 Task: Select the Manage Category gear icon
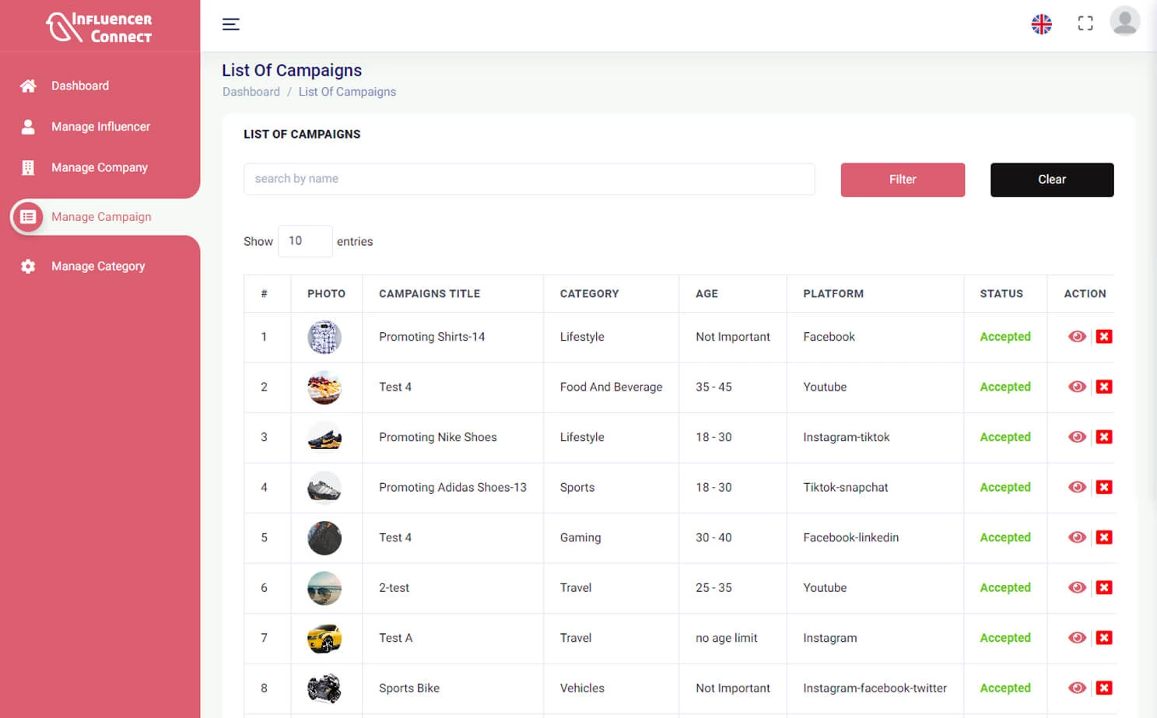(28, 266)
